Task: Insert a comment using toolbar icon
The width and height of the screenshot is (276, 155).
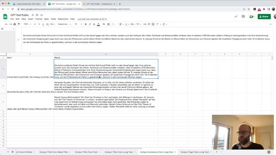Action: tap(149, 24)
